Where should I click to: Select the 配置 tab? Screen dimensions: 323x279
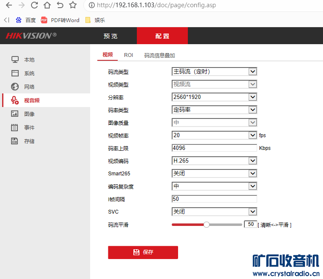click(x=162, y=36)
